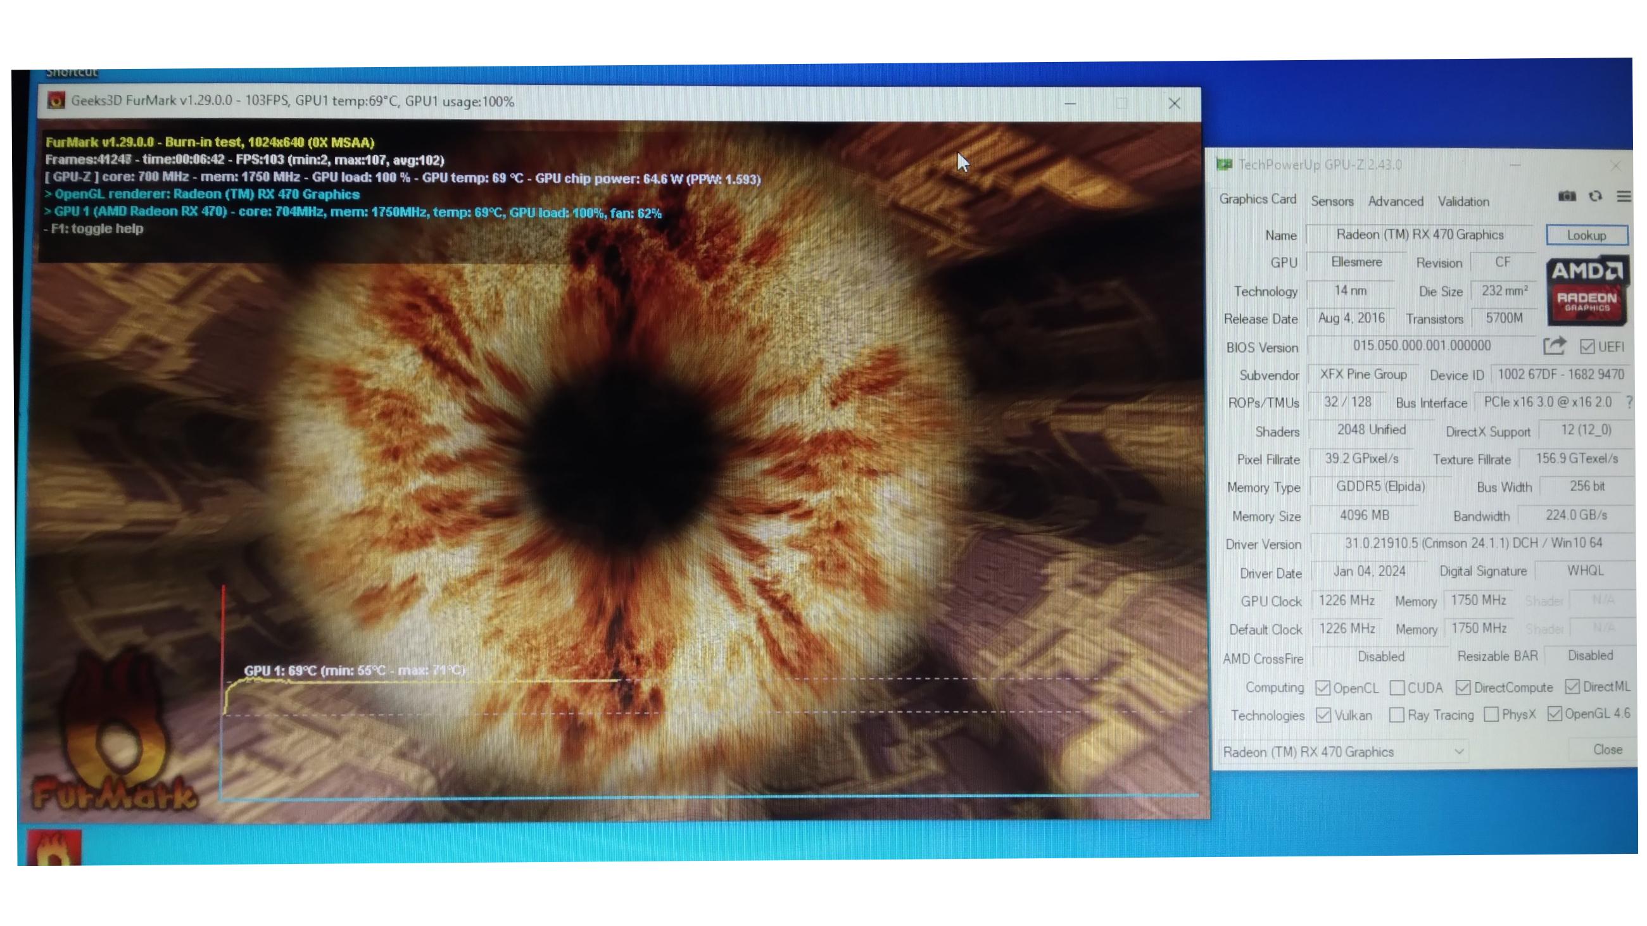Viewport: 1647px width, 926px height.
Task: Open the Advanced tab
Action: click(1395, 201)
